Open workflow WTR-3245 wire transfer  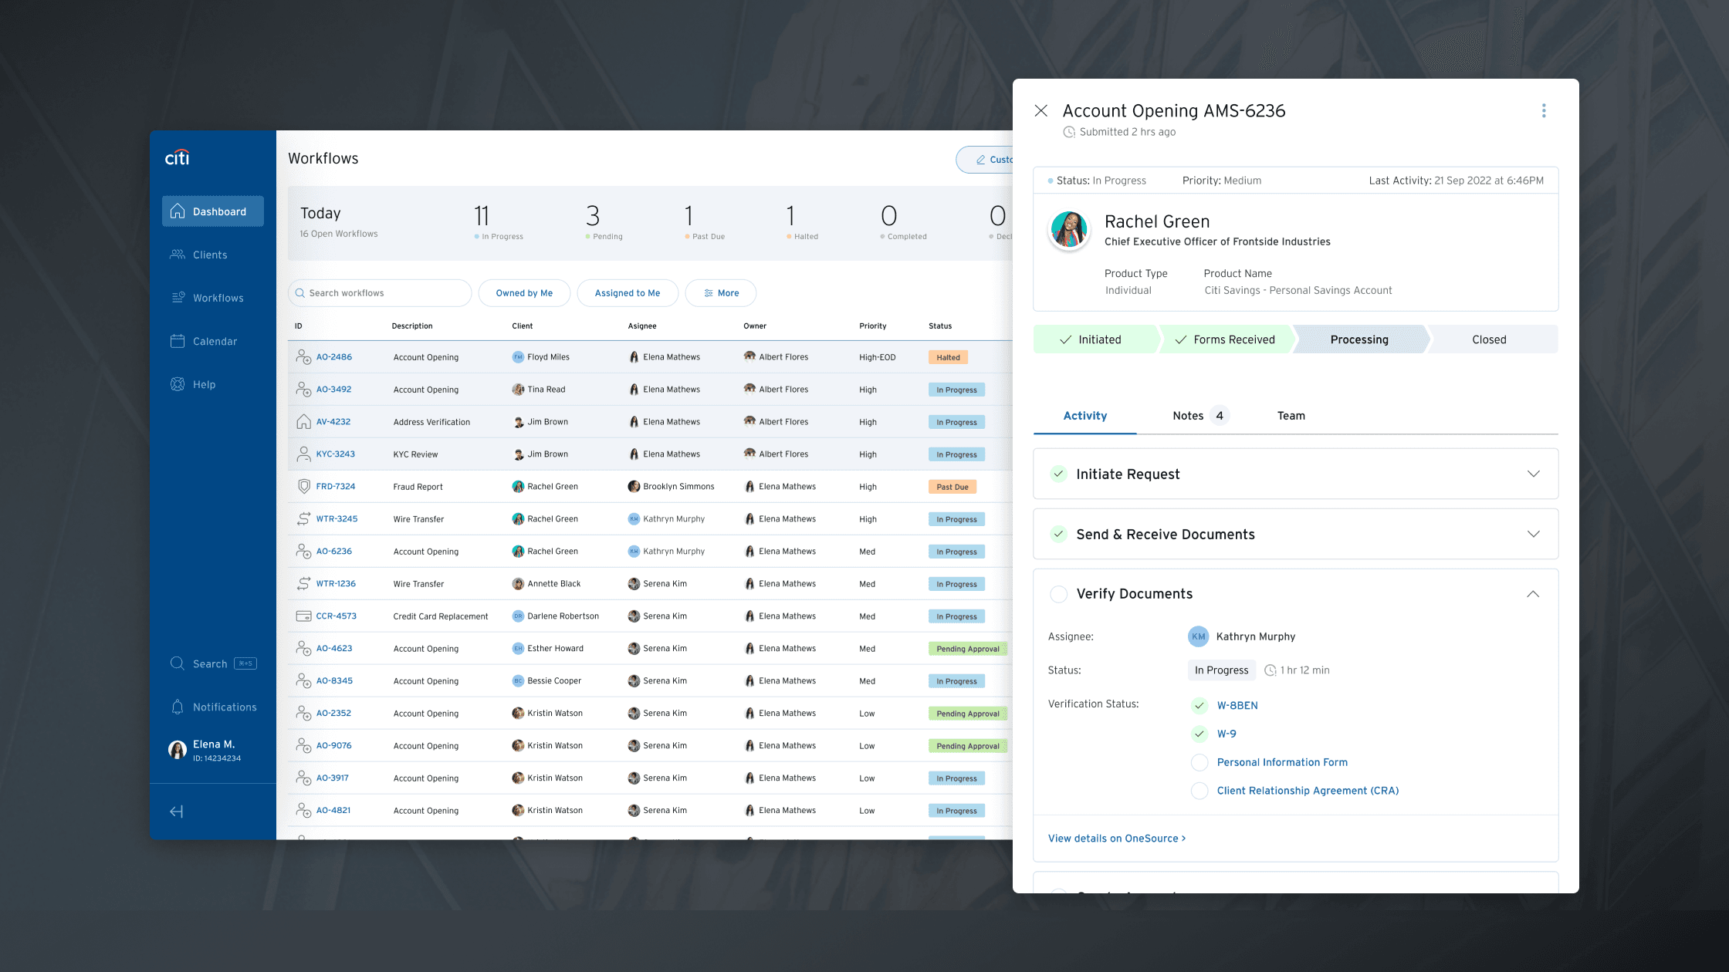pyautogui.click(x=337, y=519)
